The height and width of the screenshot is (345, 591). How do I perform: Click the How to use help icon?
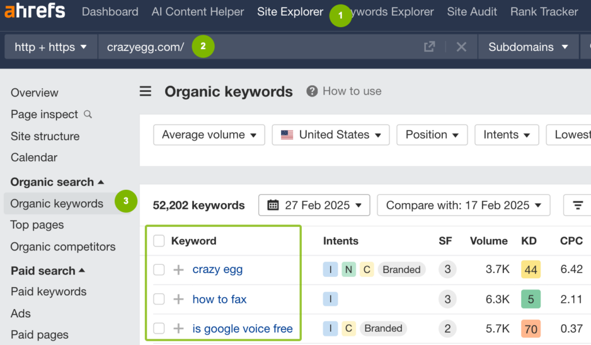point(312,91)
